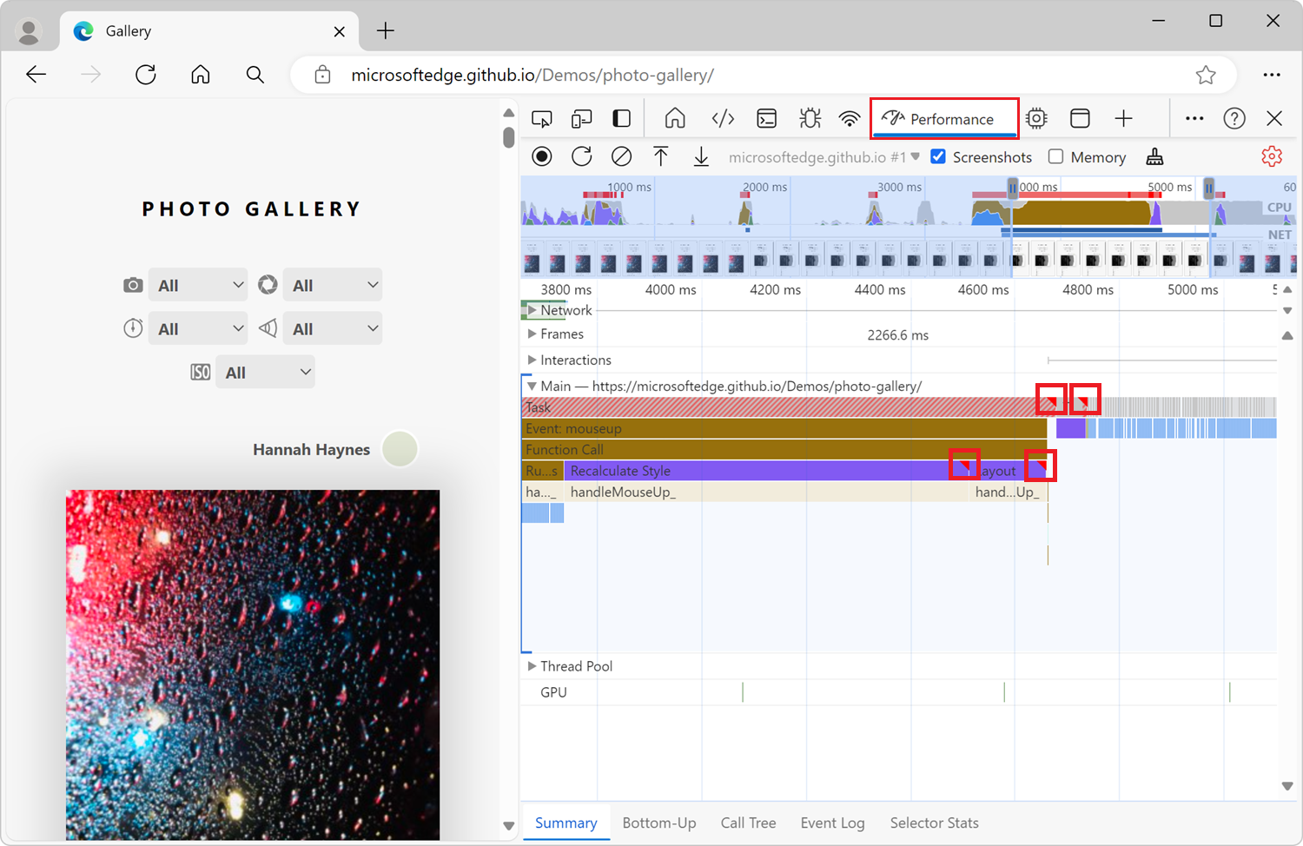Save the performance profile to disk
Image resolution: width=1303 pixels, height=846 pixels.
(x=701, y=156)
